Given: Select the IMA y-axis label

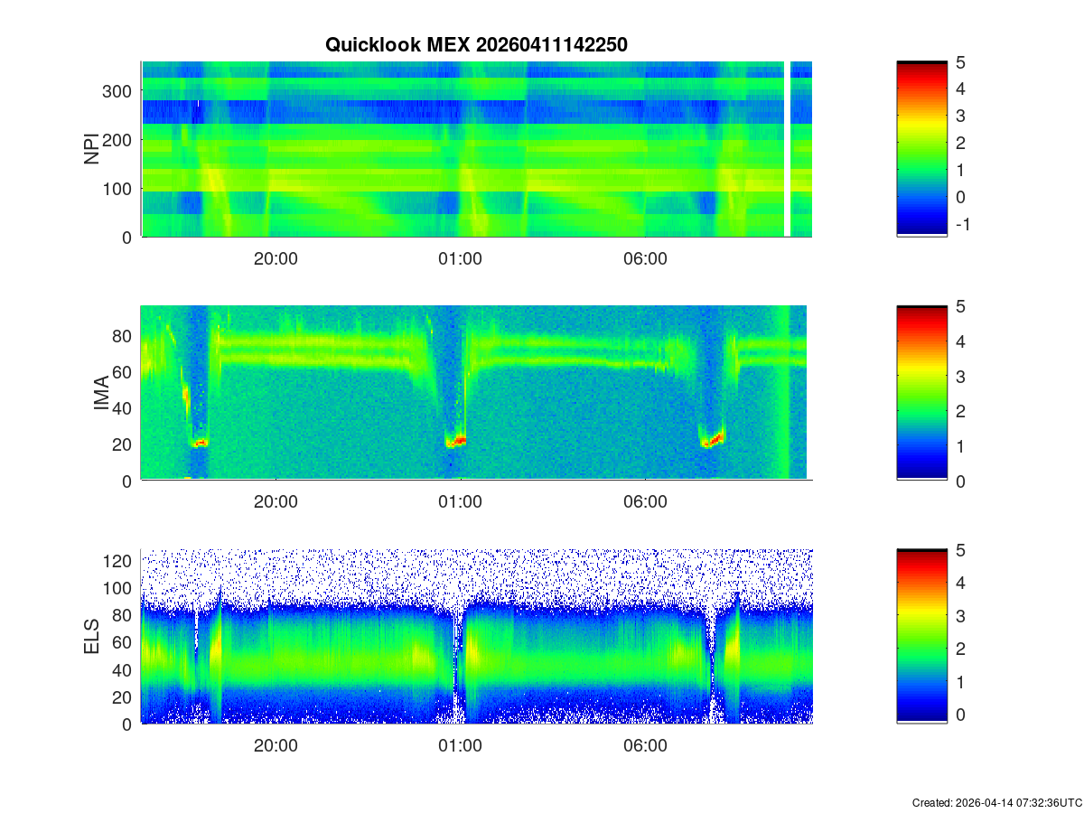Looking at the screenshot, I should coord(102,394).
